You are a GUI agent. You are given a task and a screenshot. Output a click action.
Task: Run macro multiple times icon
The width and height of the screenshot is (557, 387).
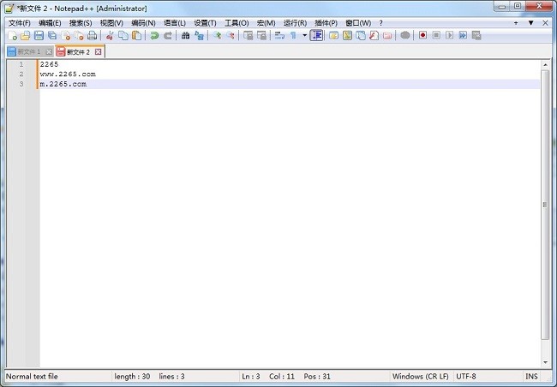(x=463, y=35)
